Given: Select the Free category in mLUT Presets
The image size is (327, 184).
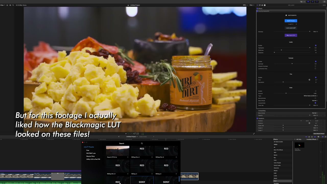Looking at the screenshot, I should coord(88,150).
